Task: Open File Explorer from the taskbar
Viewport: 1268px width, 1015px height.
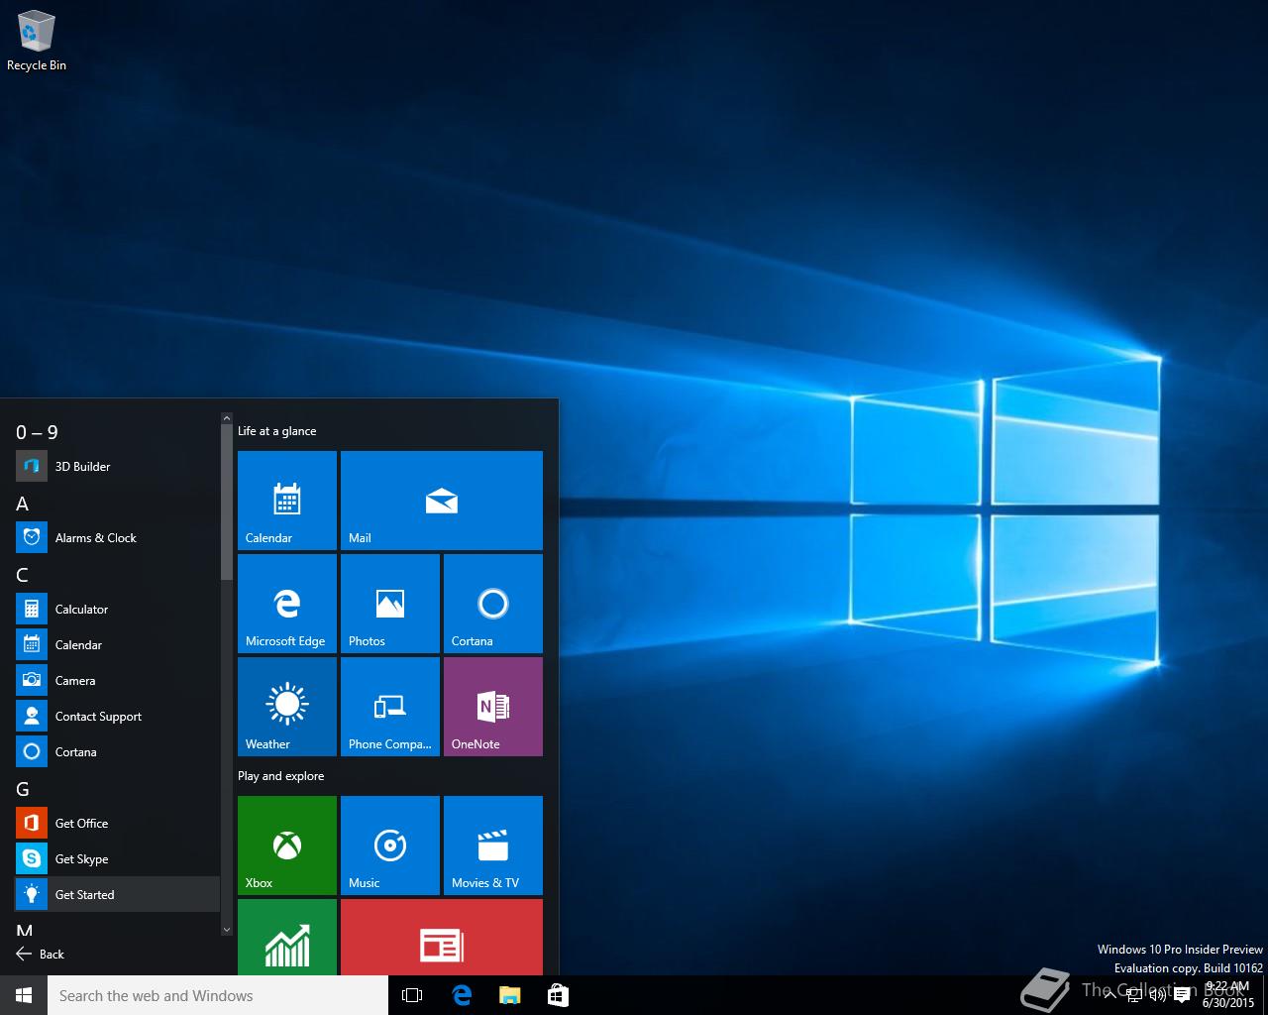Action: (x=509, y=995)
